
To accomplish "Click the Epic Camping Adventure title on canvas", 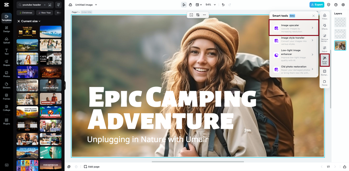I will tap(172, 108).
